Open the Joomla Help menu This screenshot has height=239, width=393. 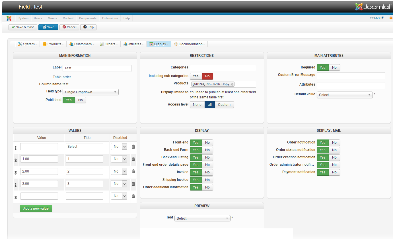[x=127, y=18]
